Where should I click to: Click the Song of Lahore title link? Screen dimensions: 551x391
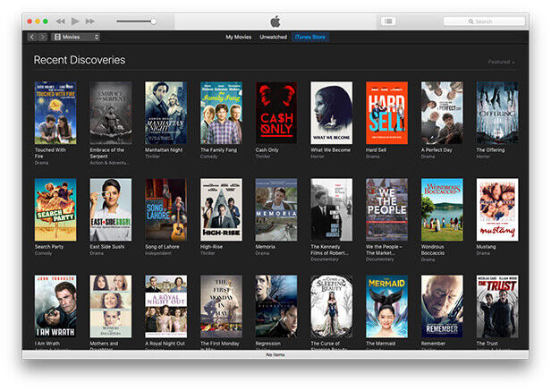tap(162, 247)
